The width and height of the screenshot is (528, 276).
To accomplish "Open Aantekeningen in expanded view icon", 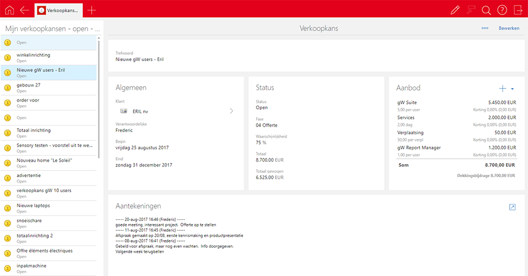I will pyautogui.click(x=512, y=207).
